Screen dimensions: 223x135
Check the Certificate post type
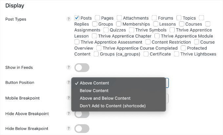[146, 54]
